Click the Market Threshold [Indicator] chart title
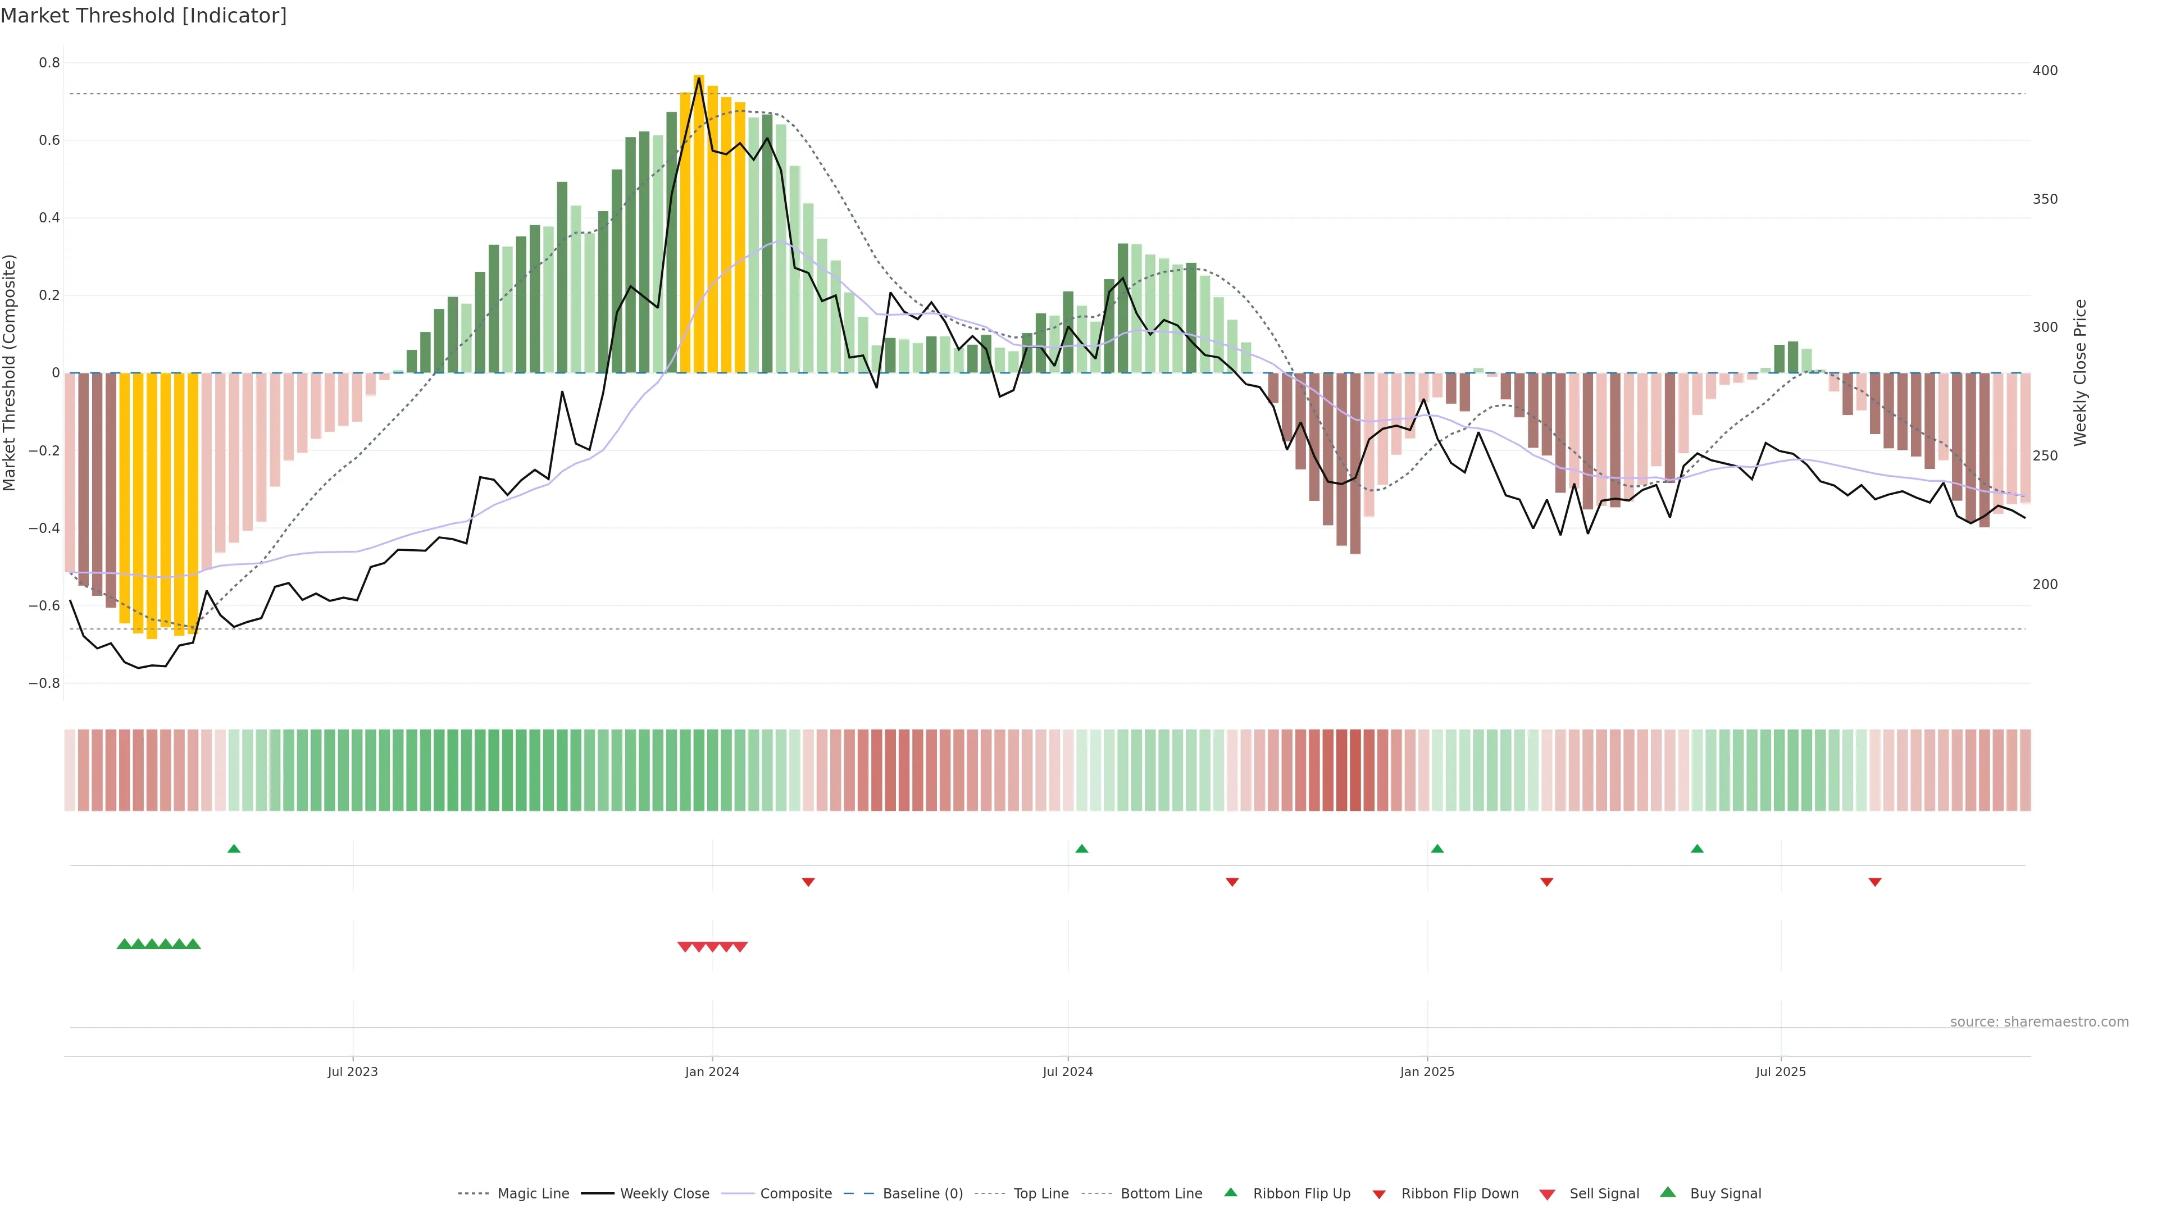 point(143,16)
